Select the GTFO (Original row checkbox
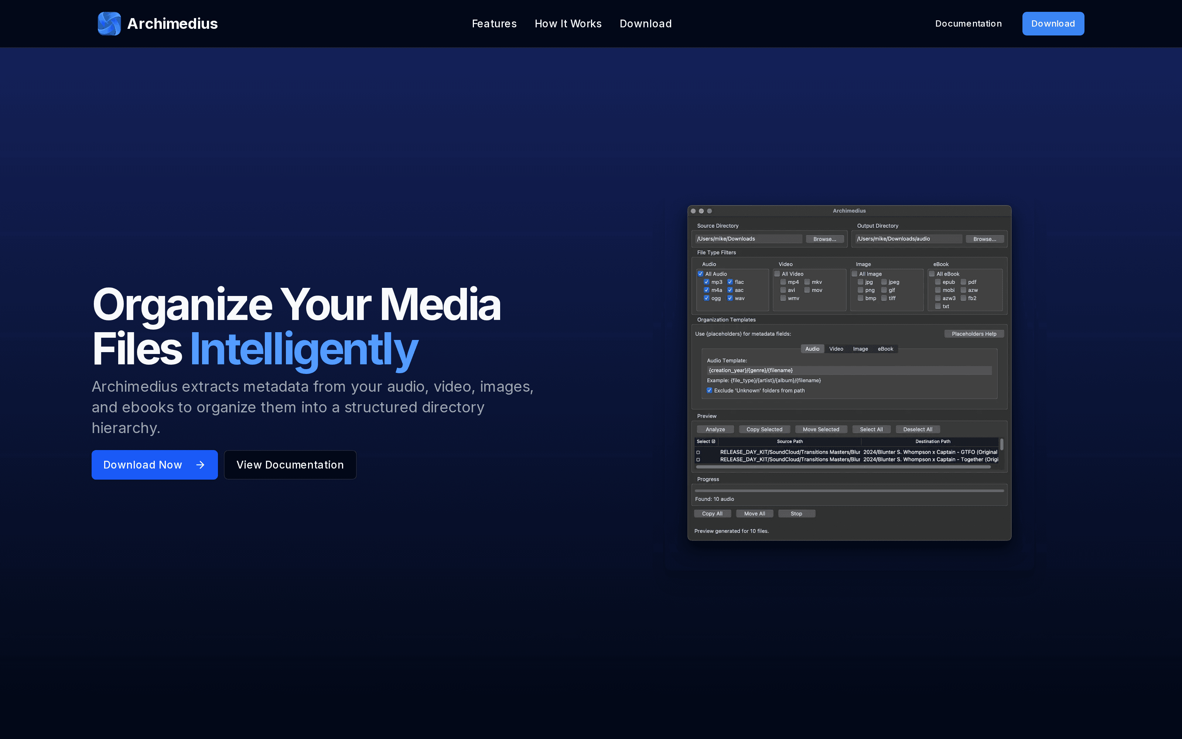The image size is (1182, 739). [x=698, y=452]
